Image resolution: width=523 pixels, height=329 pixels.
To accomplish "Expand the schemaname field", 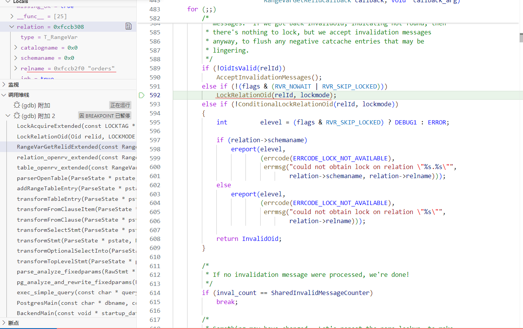I will pos(16,58).
